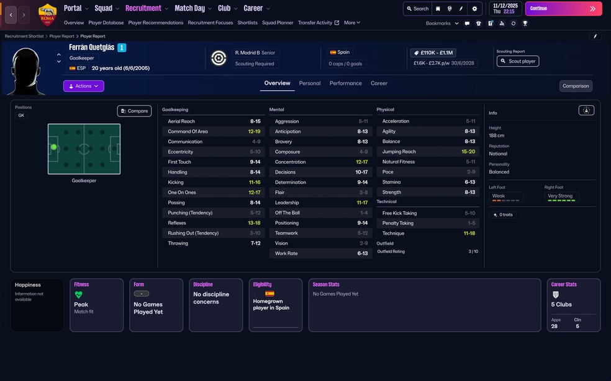
Task: Click the goalkeeper position dot on pitch
Action: 54,147
